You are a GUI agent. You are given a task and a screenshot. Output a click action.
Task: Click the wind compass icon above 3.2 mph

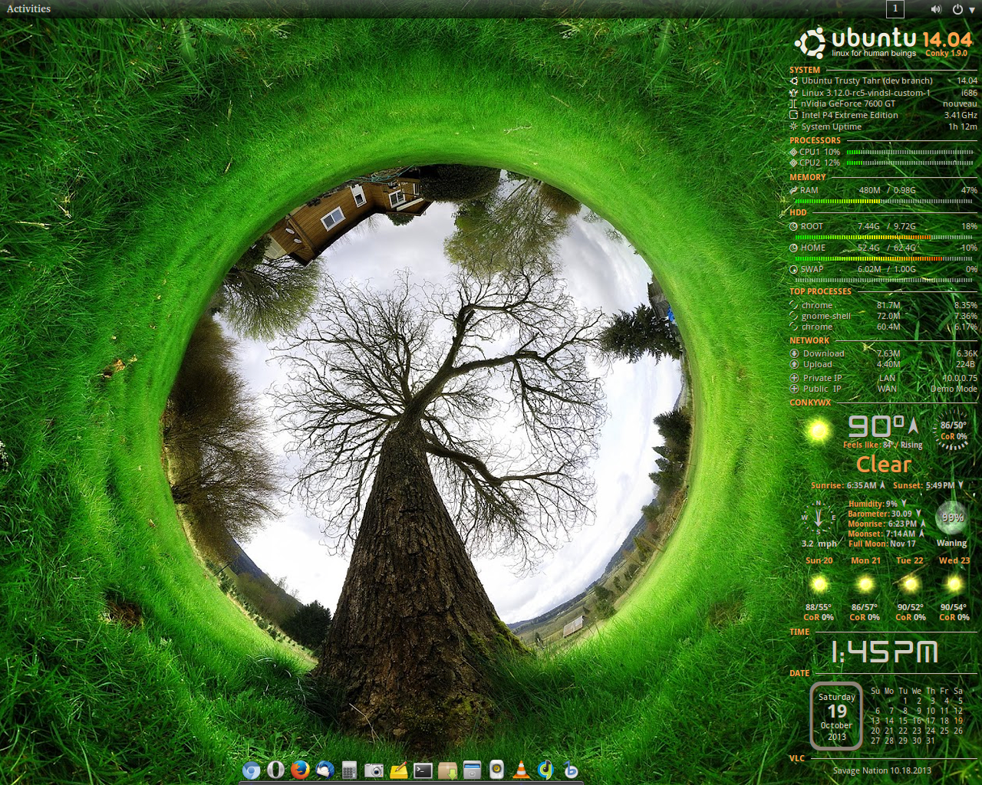[x=819, y=518]
